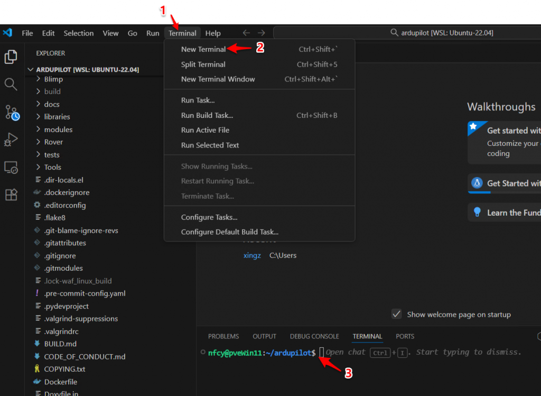
Task: Open the Extensions view icon
Action: coord(11,195)
